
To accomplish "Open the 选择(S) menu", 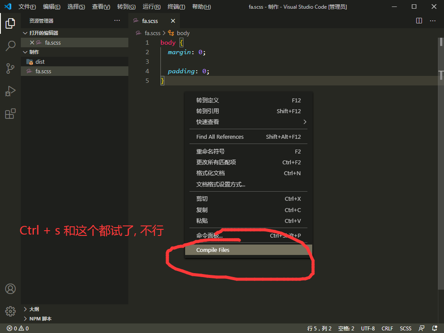I will click(76, 7).
